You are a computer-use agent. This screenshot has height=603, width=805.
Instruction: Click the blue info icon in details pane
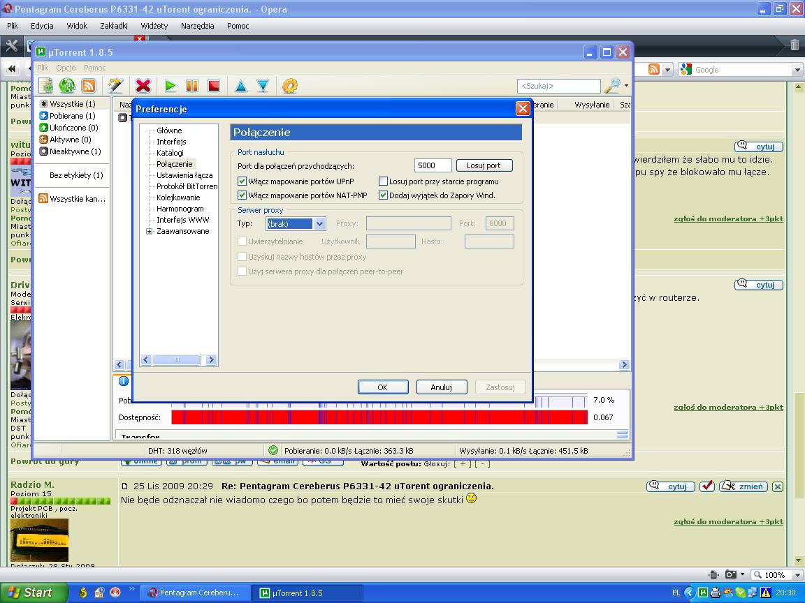[124, 381]
